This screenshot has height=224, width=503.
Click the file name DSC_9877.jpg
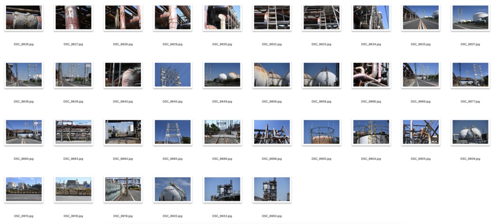click(x=470, y=101)
